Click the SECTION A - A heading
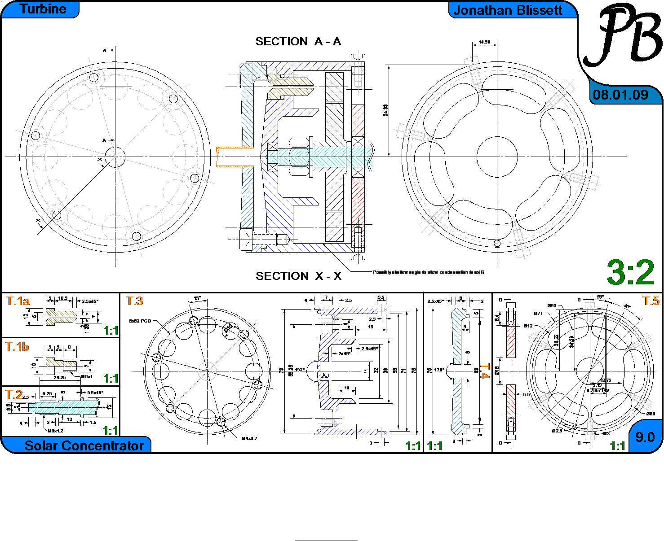The image size is (664, 541). (298, 42)
